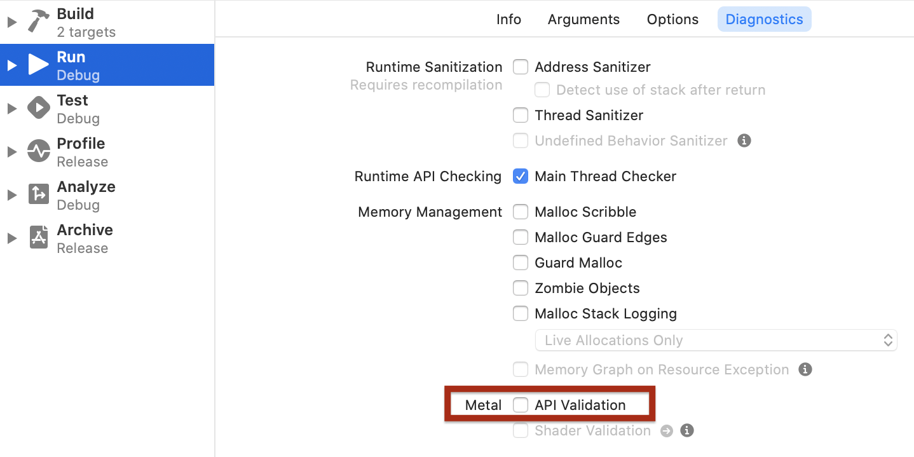
Task: Click the Analyze action icon
Action: click(39, 194)
